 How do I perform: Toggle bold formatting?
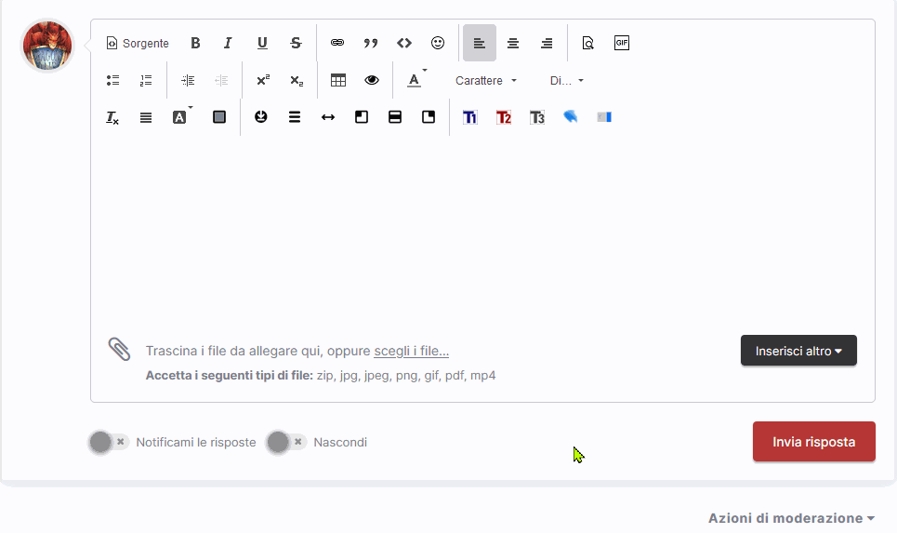point(195,43)
